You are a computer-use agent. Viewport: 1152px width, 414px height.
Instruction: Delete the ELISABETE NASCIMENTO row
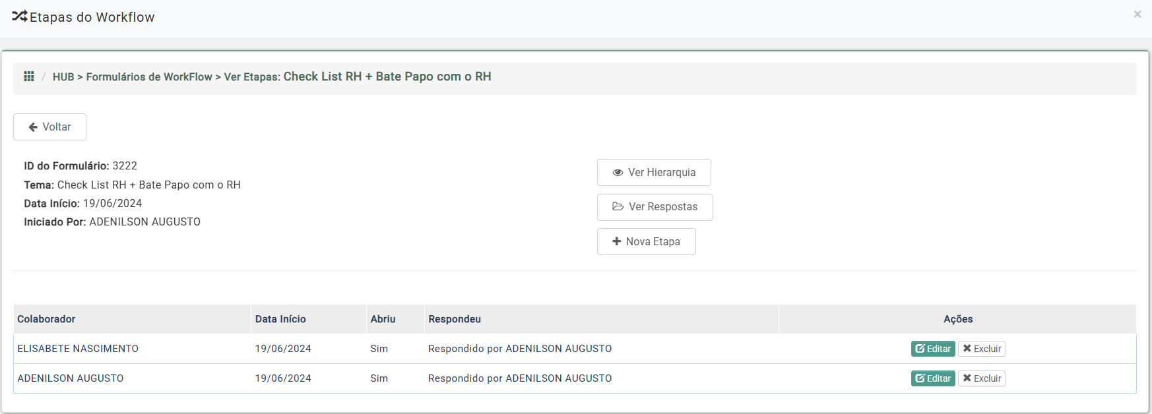pyautogui.click(x=982, y=349)
